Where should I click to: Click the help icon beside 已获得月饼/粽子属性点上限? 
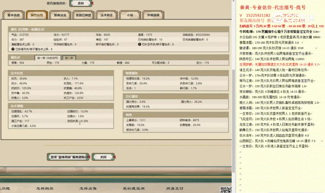tap(13, 49)
